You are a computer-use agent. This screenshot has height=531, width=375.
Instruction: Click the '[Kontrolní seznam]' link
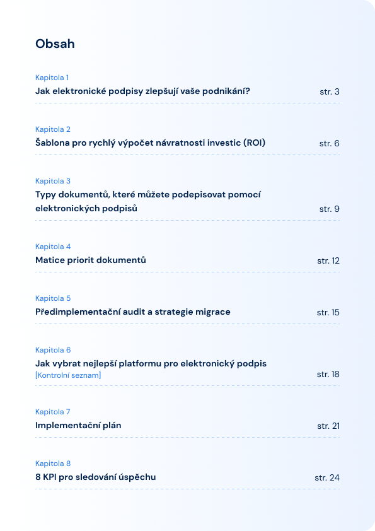pos(68,375)
